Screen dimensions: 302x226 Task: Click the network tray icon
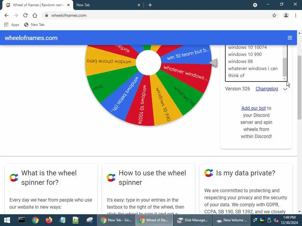click(255, 220)
